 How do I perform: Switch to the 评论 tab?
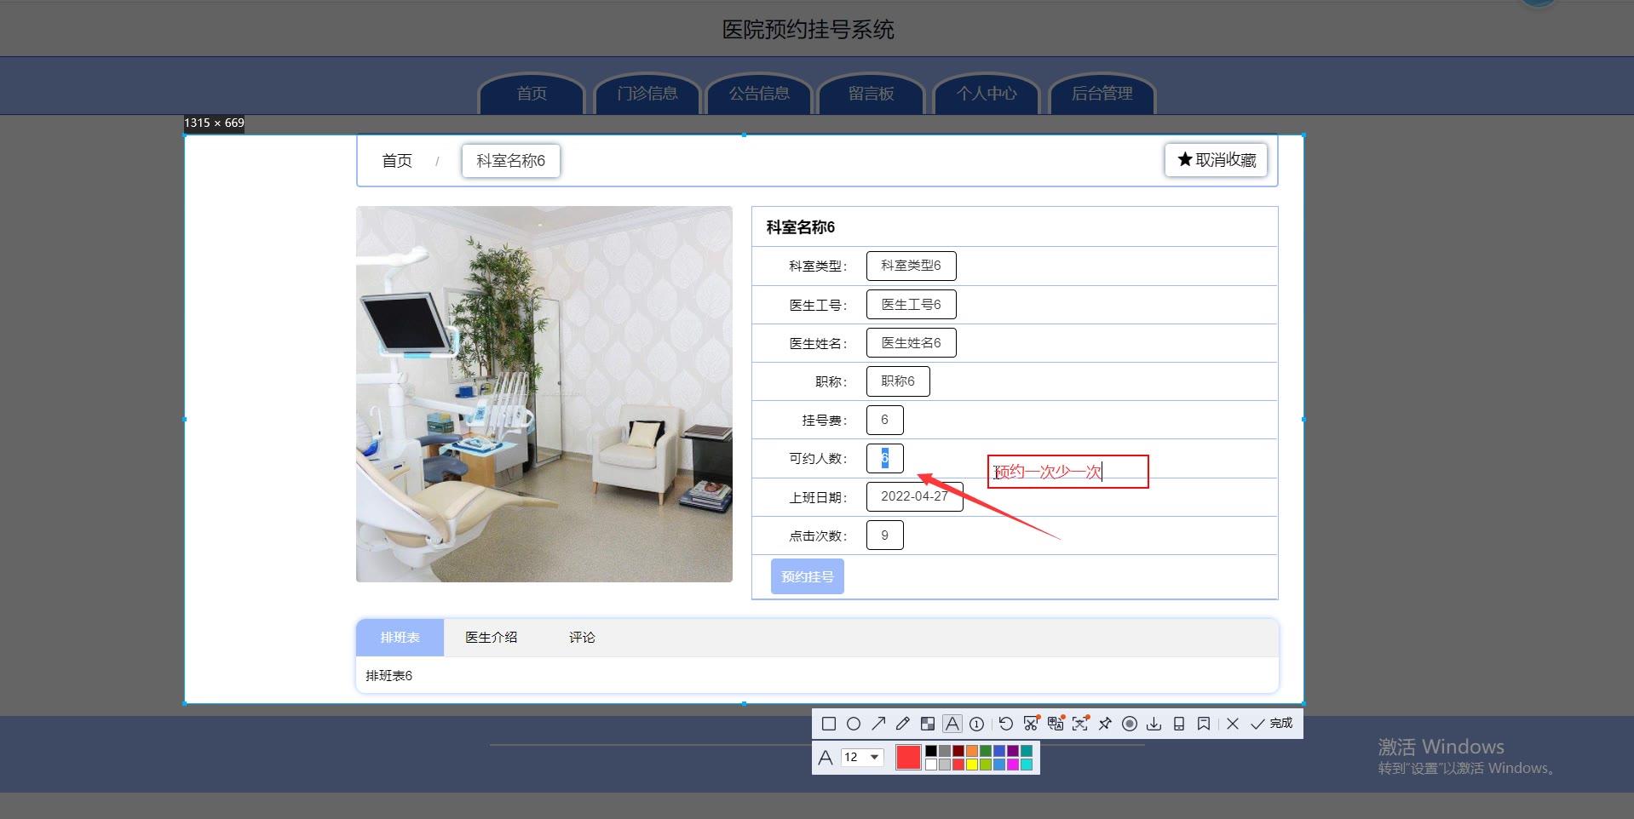pyautogui.click(x=583, y=638)
